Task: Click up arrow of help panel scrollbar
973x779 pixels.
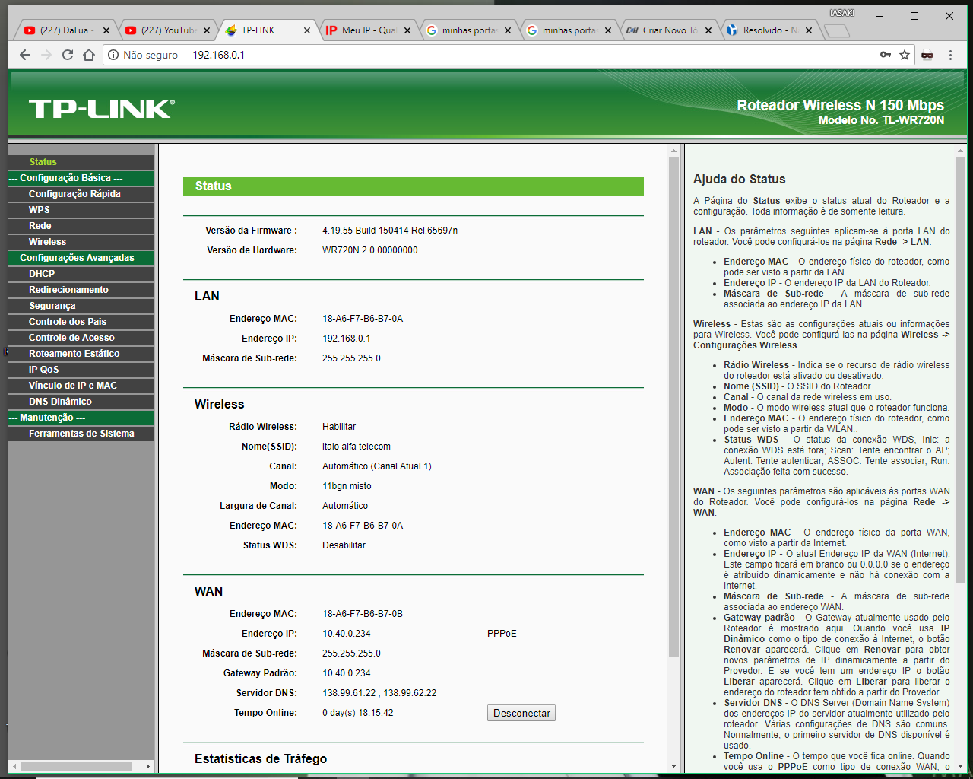Action: tap(961, 151)
